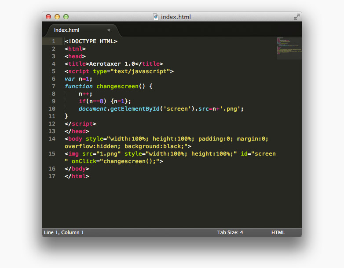The height and width of the screenshot is (268, 344).
Task: Click the opening <head> tag on line 3
Action: tap(75, 56)
